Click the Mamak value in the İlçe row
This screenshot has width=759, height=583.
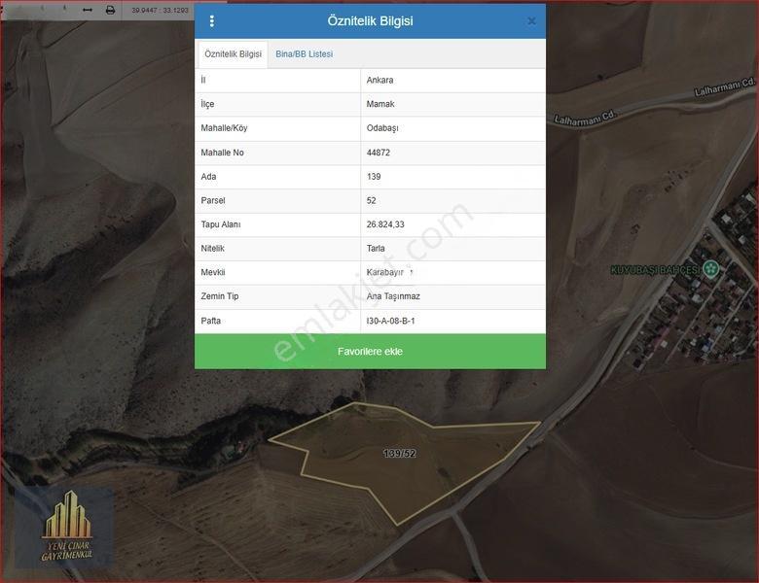[380, 104]
